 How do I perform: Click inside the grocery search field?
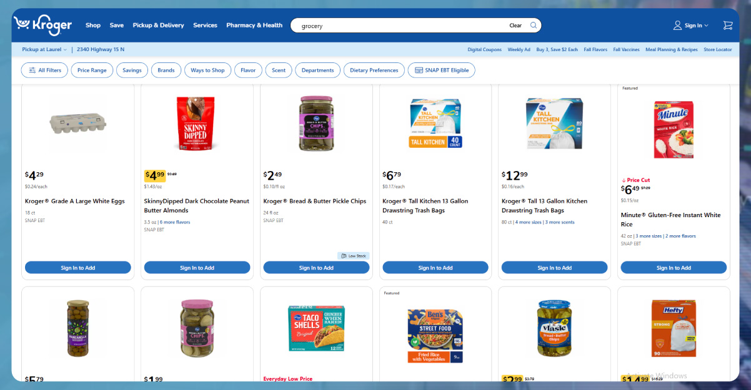[400, 26]
